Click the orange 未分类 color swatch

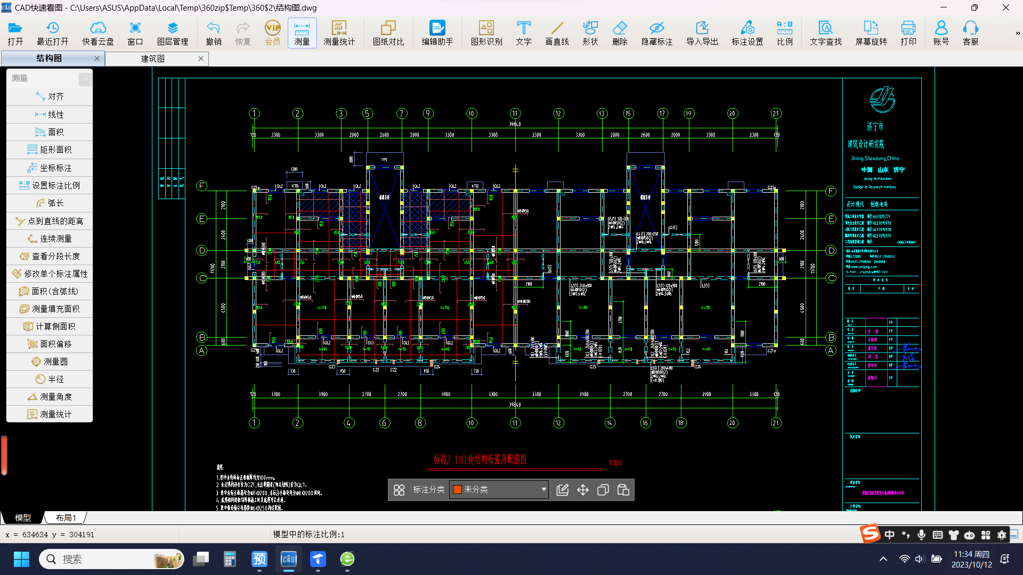457,489
